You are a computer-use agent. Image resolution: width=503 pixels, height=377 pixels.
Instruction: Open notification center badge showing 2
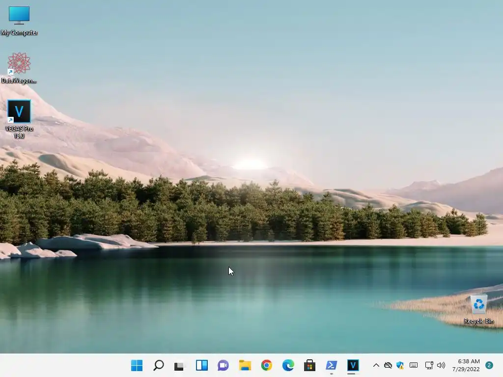point(489,365)
